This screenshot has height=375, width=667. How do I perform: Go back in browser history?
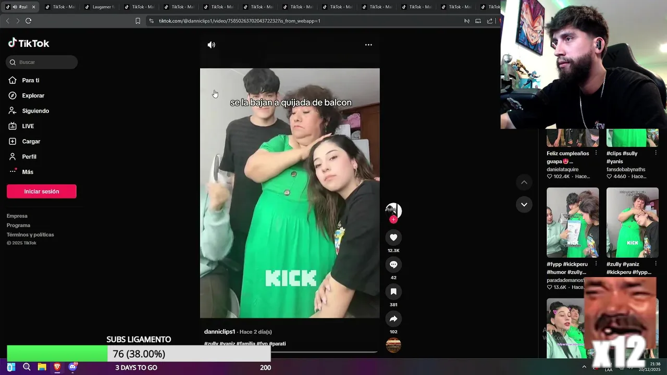[7, 21]
